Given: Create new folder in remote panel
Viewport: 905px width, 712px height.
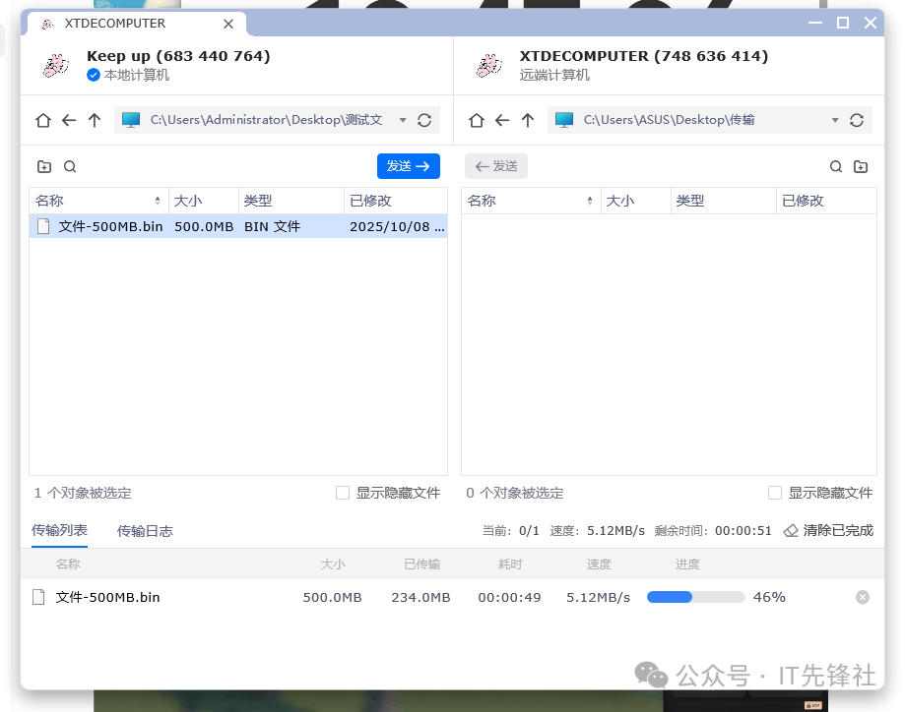Looking at the screenshot, I should (861, 167).
